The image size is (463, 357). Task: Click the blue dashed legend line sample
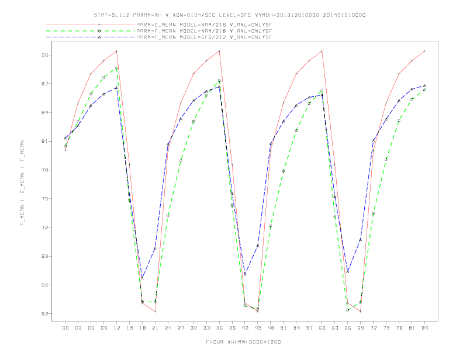[x=91, y=37]
